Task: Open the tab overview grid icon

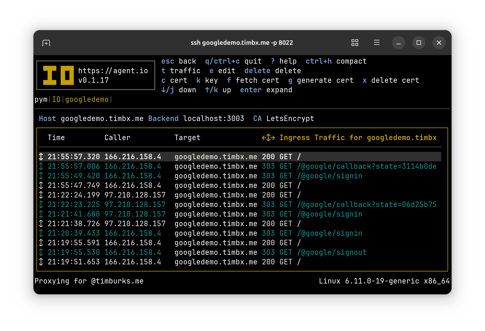Action: coord(355,43)
